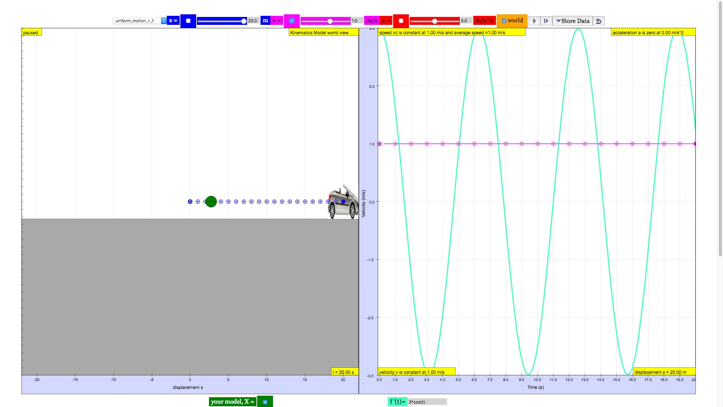Click the silver car in the world view
The width and height of the screenshot is (723, 407).
pos(343,202)
